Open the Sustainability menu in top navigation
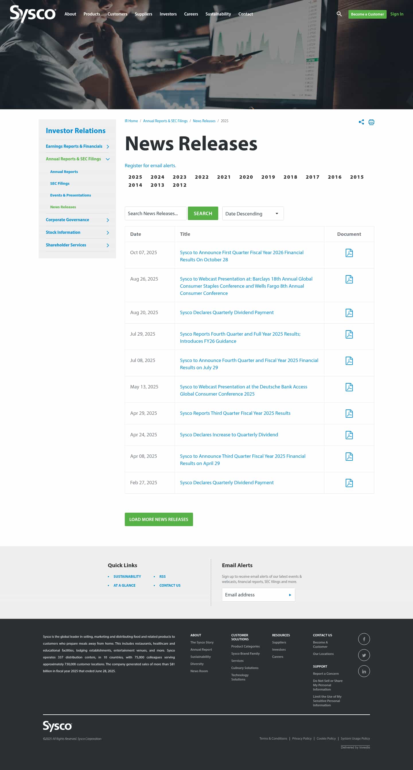This screenshot has height=770, width=413. click(218, 14)
